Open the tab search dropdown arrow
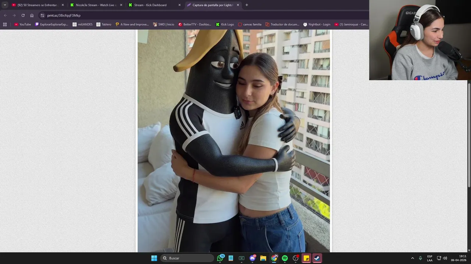The width and height of the screenshot is (471, 264). (x=5, y=5)
